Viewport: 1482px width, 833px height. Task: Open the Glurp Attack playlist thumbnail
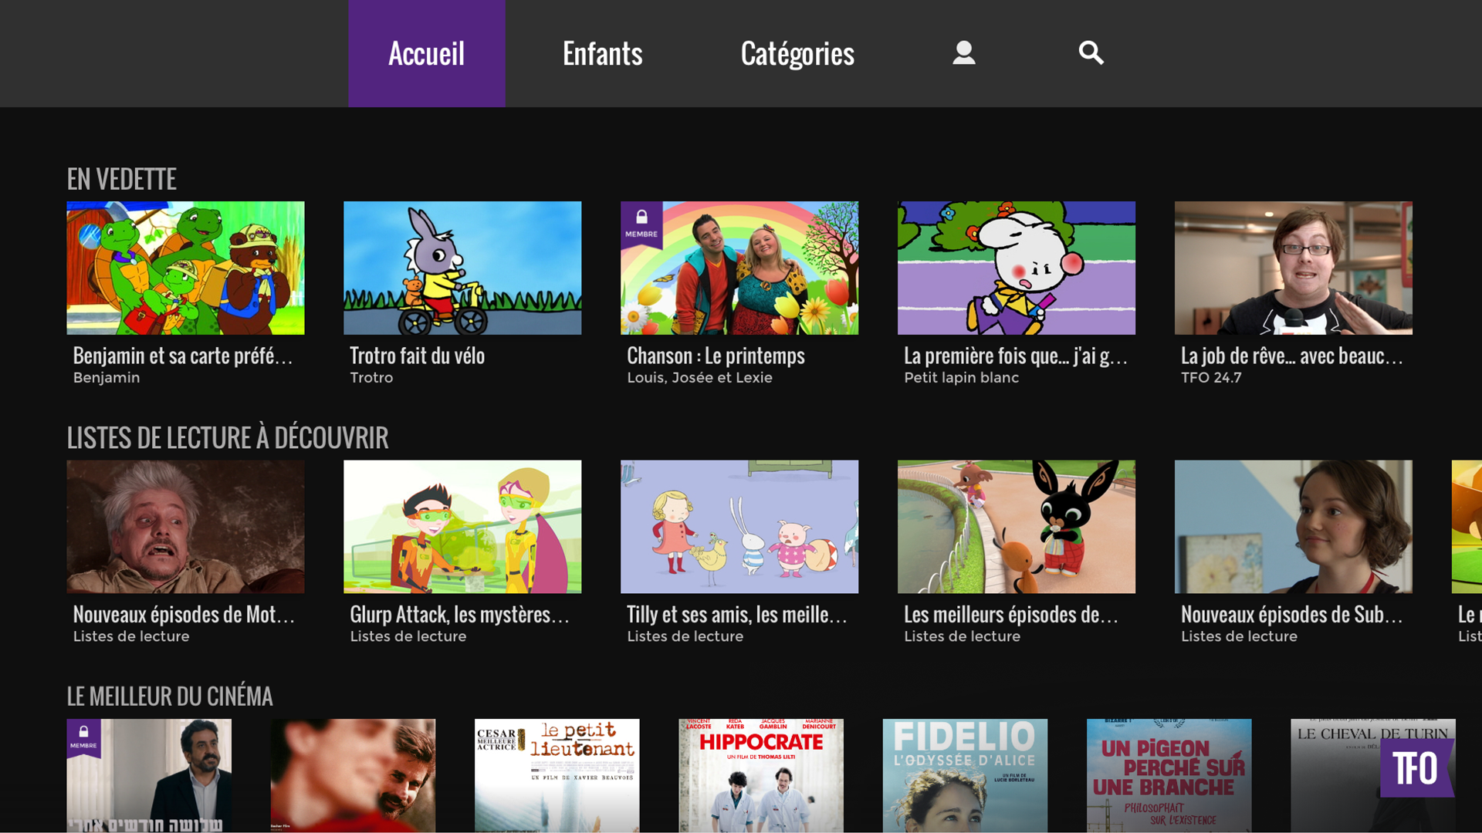click(462, 527)
